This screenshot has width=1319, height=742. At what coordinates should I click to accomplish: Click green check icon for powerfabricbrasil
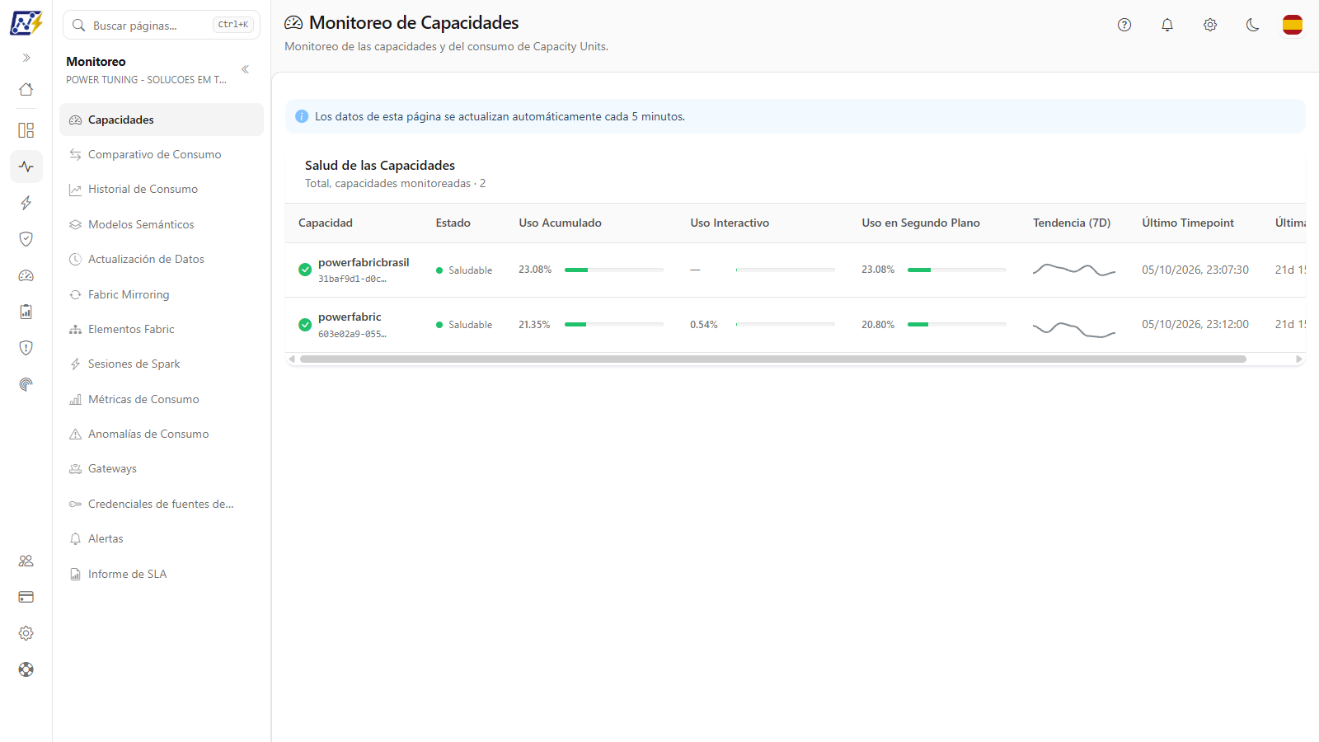tap(305, 270)
